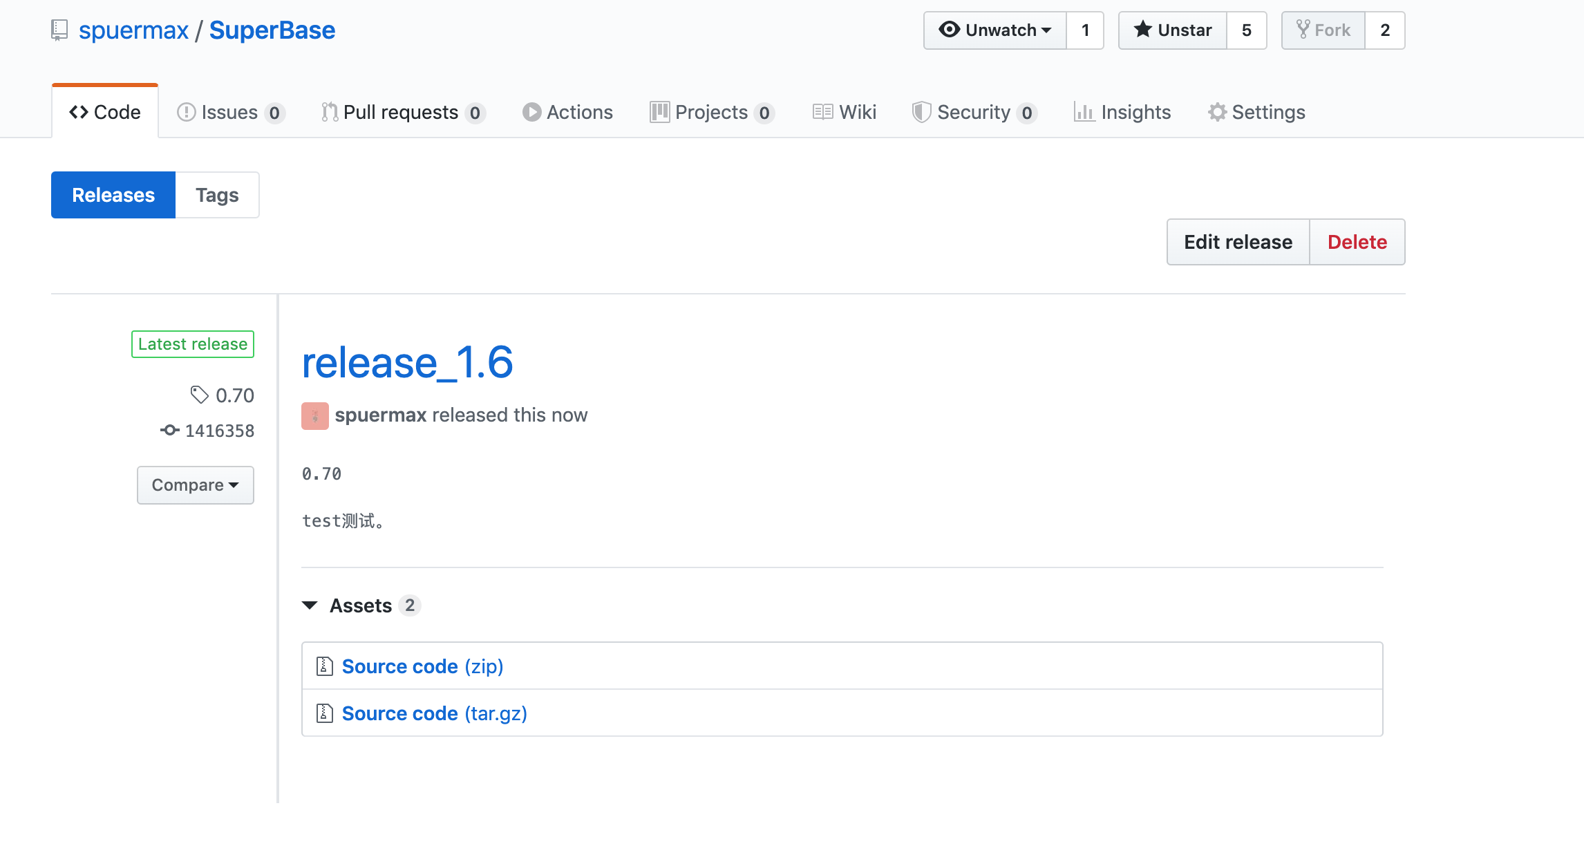Image resolution: width=1584 pixels, height=846 pixels.
Task: Open spuermax's avatar on the release
Action: 314,415
